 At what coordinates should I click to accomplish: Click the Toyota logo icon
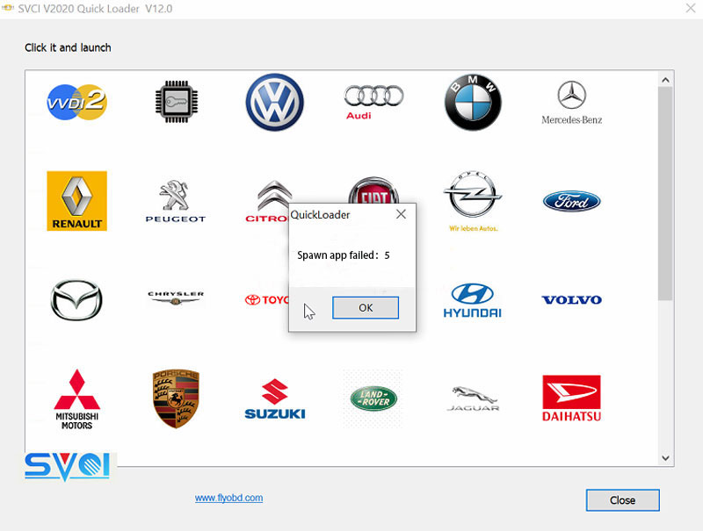point(267,300)
